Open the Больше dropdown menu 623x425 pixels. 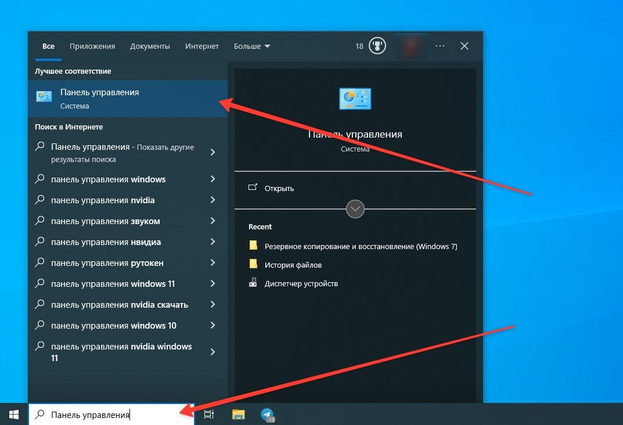pos(252,46)
